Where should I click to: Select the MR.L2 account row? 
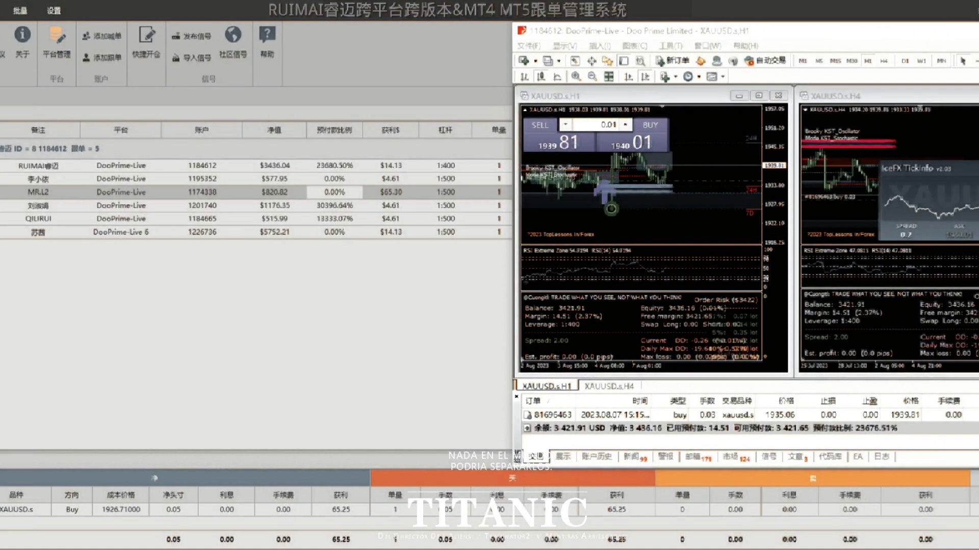click(38, 192)
